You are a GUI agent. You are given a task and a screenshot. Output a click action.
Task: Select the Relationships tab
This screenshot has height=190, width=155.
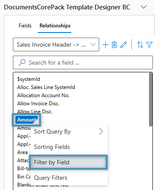(x=55, y=26)
